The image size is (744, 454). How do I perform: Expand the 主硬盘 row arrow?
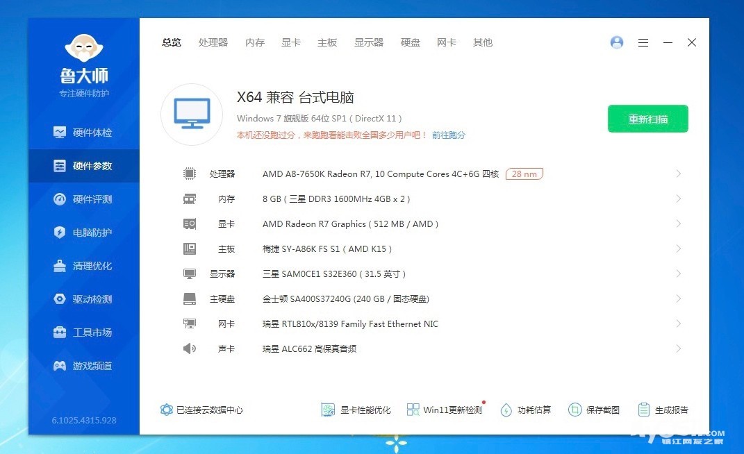678,299
